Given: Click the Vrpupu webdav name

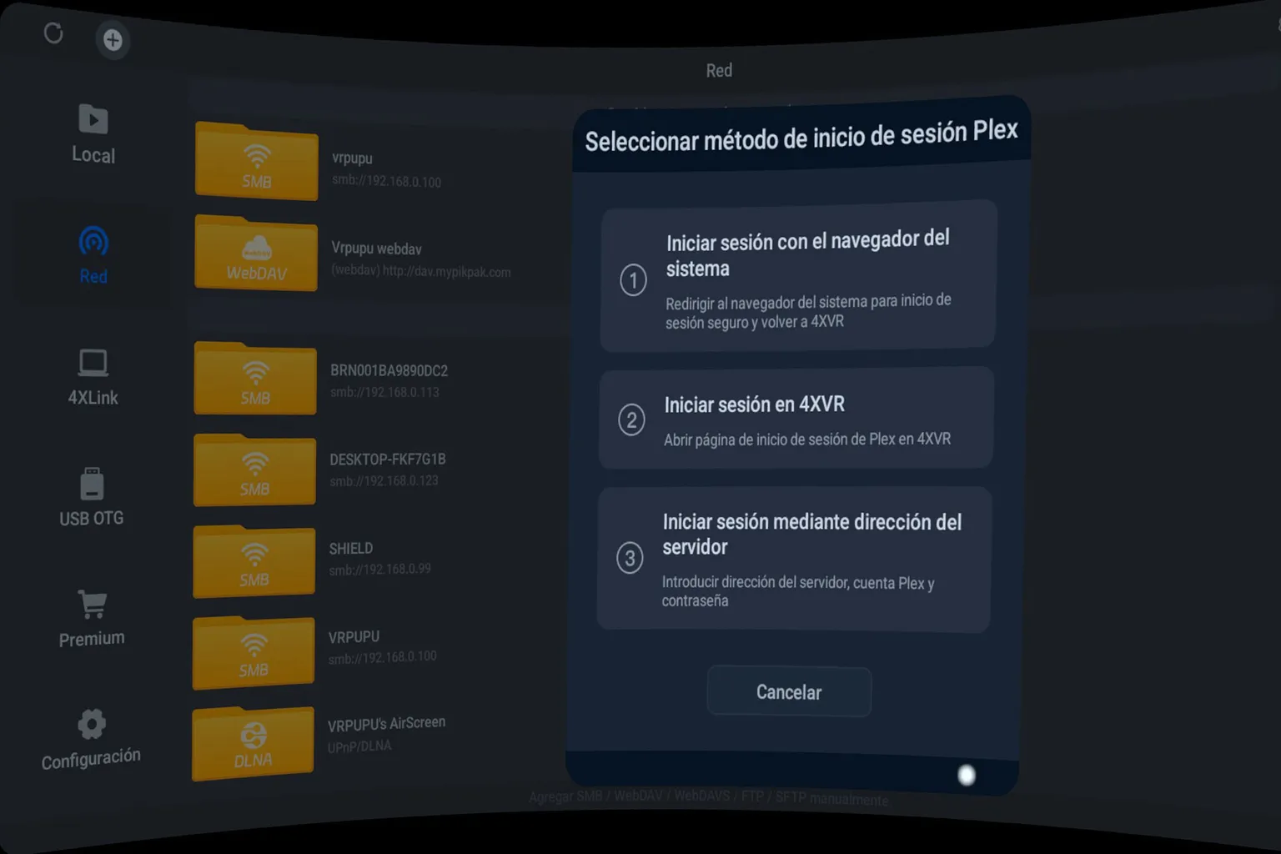Looking at the screenshot, I should click(376, 249).
